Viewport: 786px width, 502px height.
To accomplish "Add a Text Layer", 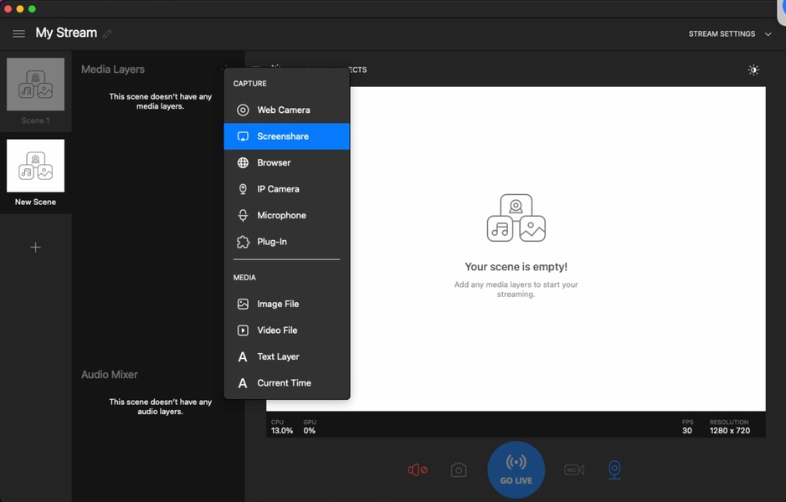I will point(278,356).
